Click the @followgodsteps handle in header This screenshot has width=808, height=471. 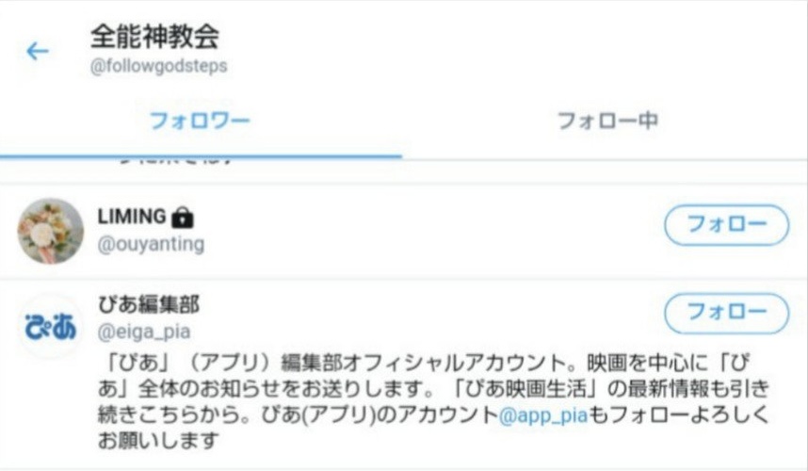coord(159,67)
